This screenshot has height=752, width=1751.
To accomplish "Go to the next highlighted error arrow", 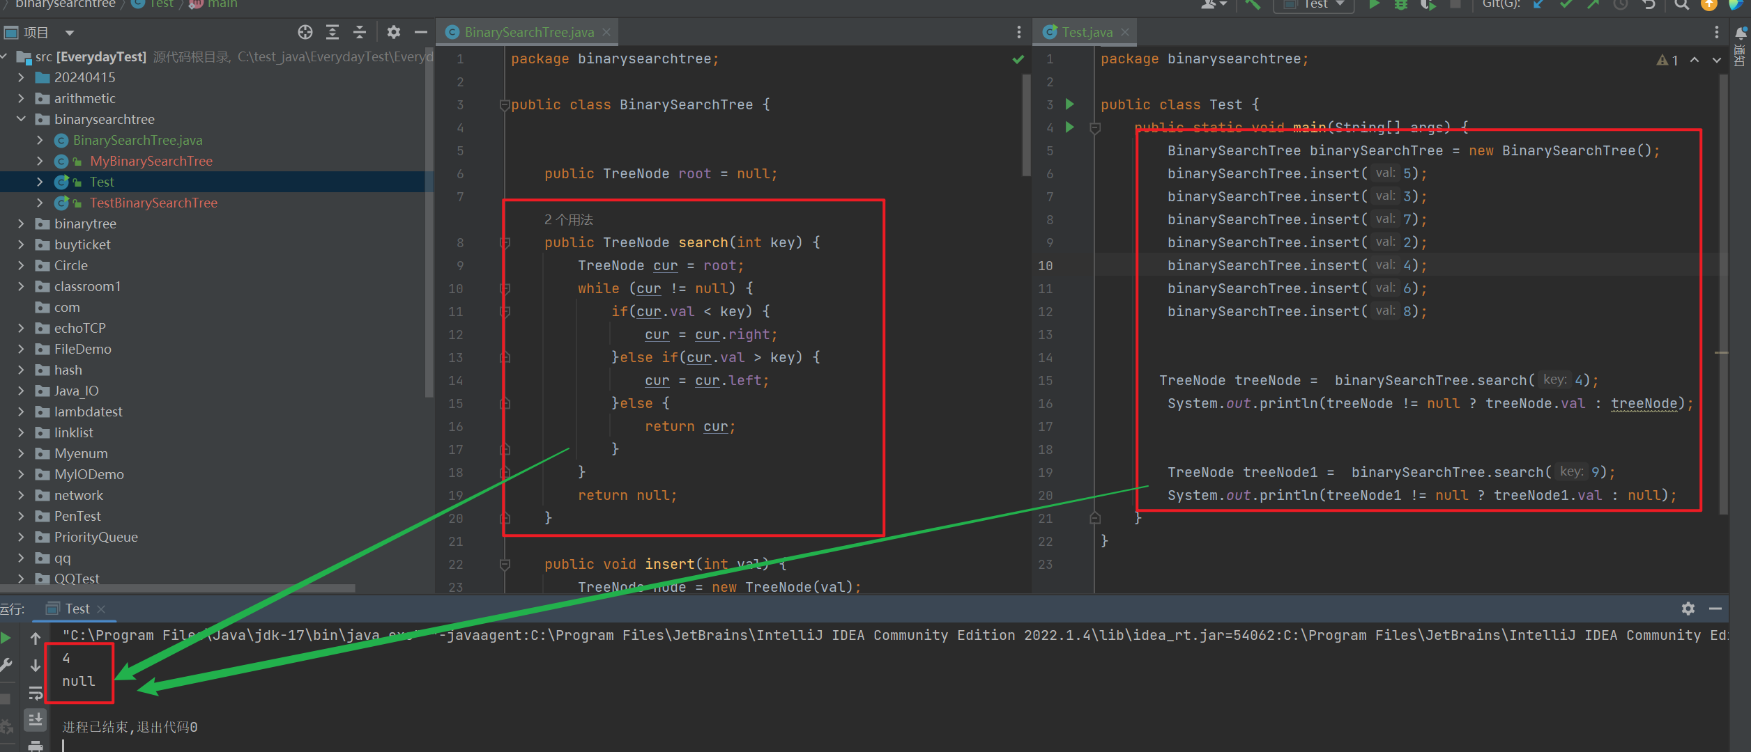I will (x=1717, y=60).
